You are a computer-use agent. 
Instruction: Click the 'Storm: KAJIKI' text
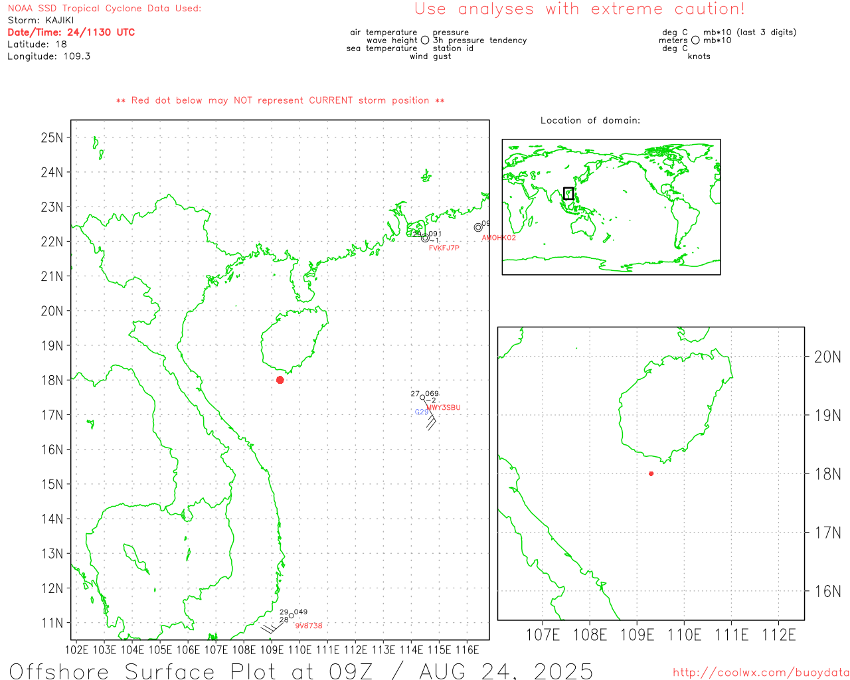click(x=41, y=20)
